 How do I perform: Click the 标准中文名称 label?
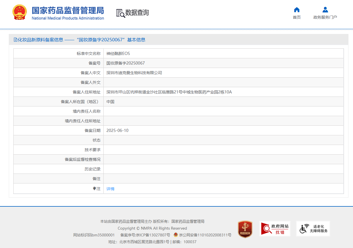pyautogui.click(x=89, y=54)
